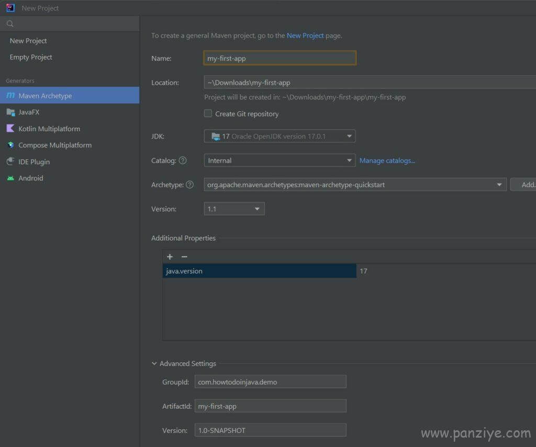The width and height of the screenshot is (536, 447).
Task: Select Kotlin Multiplatform generator
Action: 70,129
